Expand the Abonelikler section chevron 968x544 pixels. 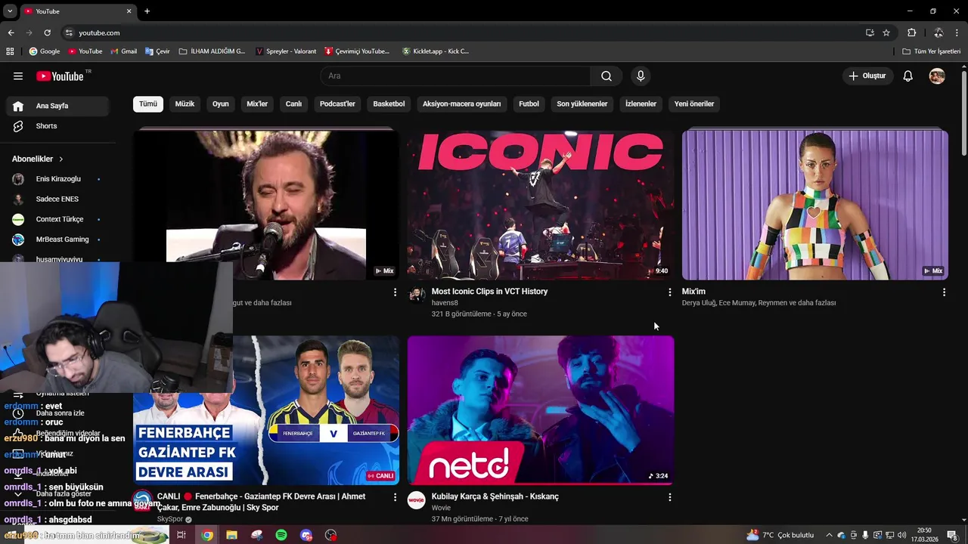pos(60,159)
